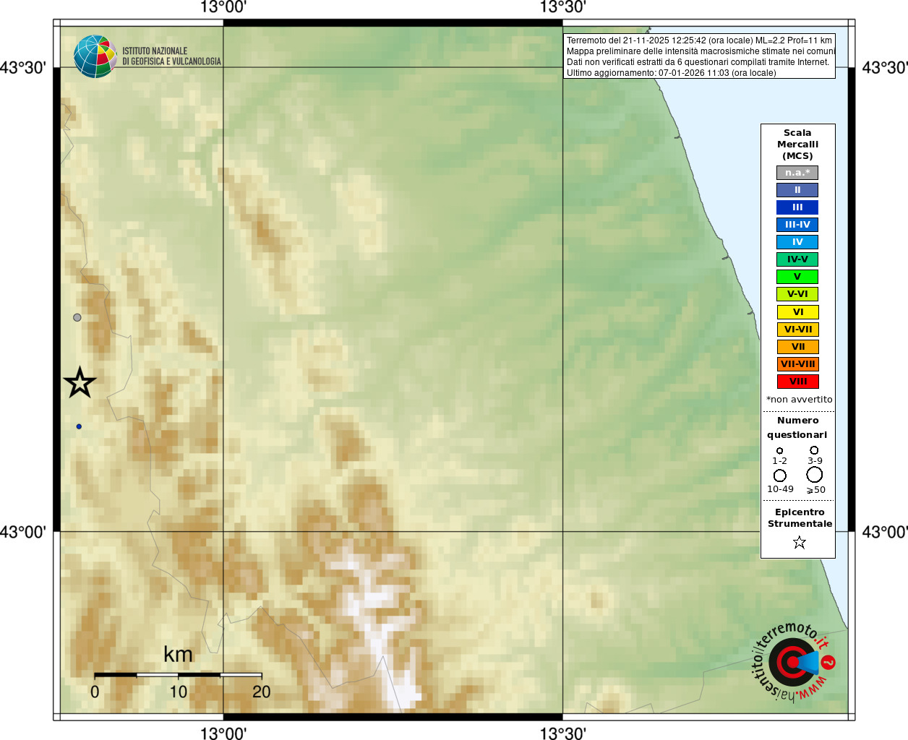Click the earthquake info text box
Viewport: 908px width, 740px height.
point(699,56)
